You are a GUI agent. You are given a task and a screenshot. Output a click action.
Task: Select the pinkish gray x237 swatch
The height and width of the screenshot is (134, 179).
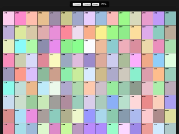click(101, 88)
